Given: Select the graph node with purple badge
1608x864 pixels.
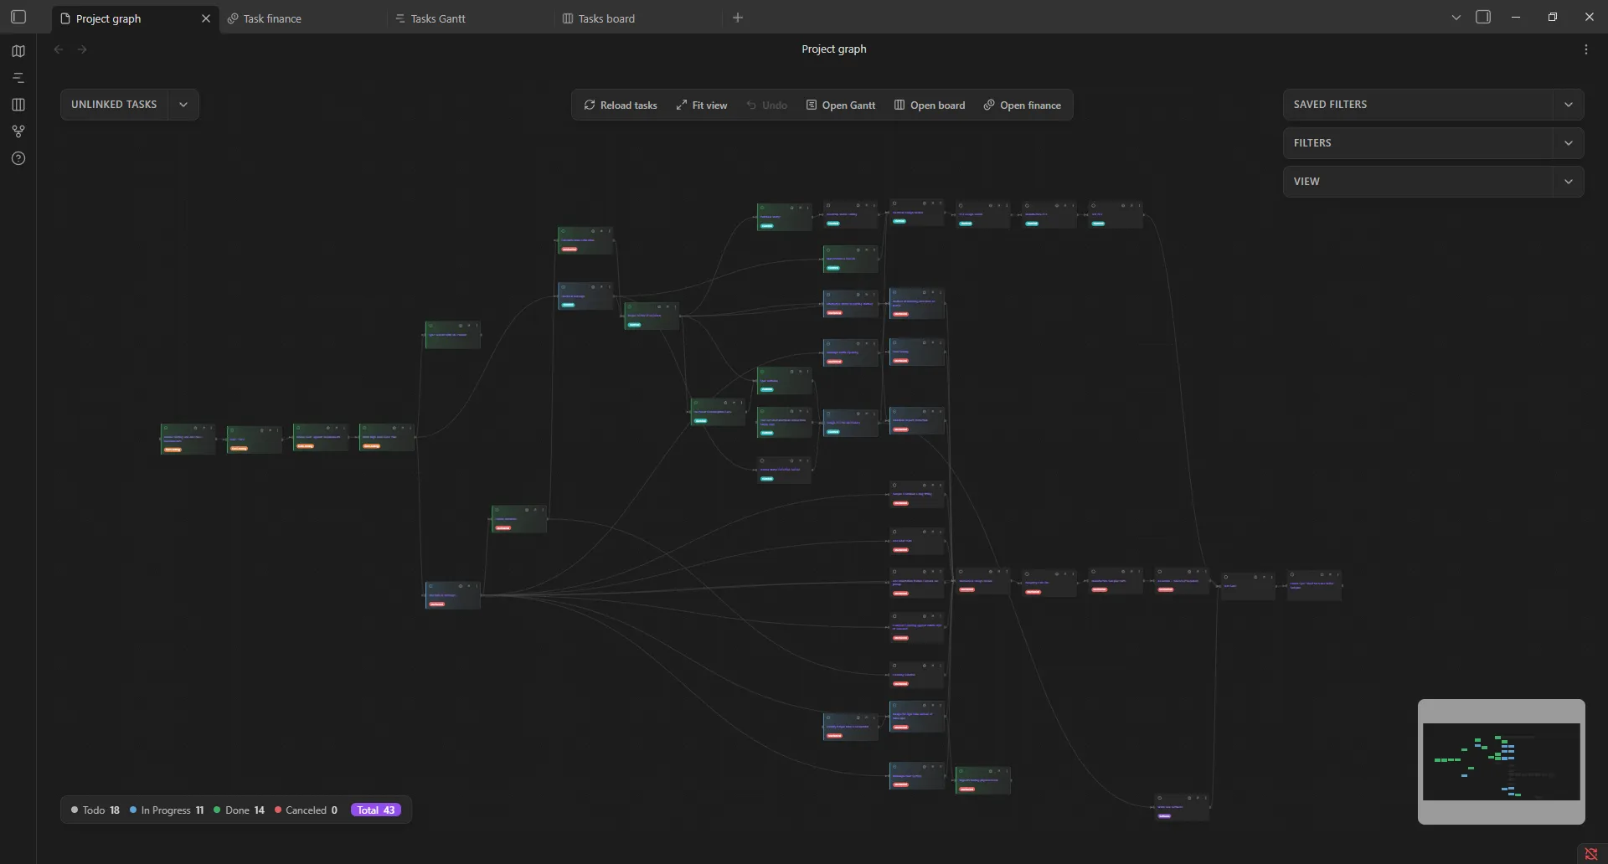Looking at the screenshot, I should click(1182, 808).
